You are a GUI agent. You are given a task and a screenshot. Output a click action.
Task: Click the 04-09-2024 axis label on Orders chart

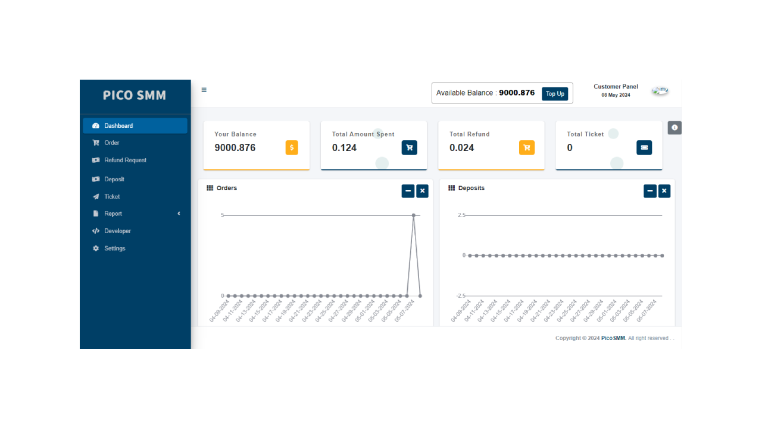(219, 311)
